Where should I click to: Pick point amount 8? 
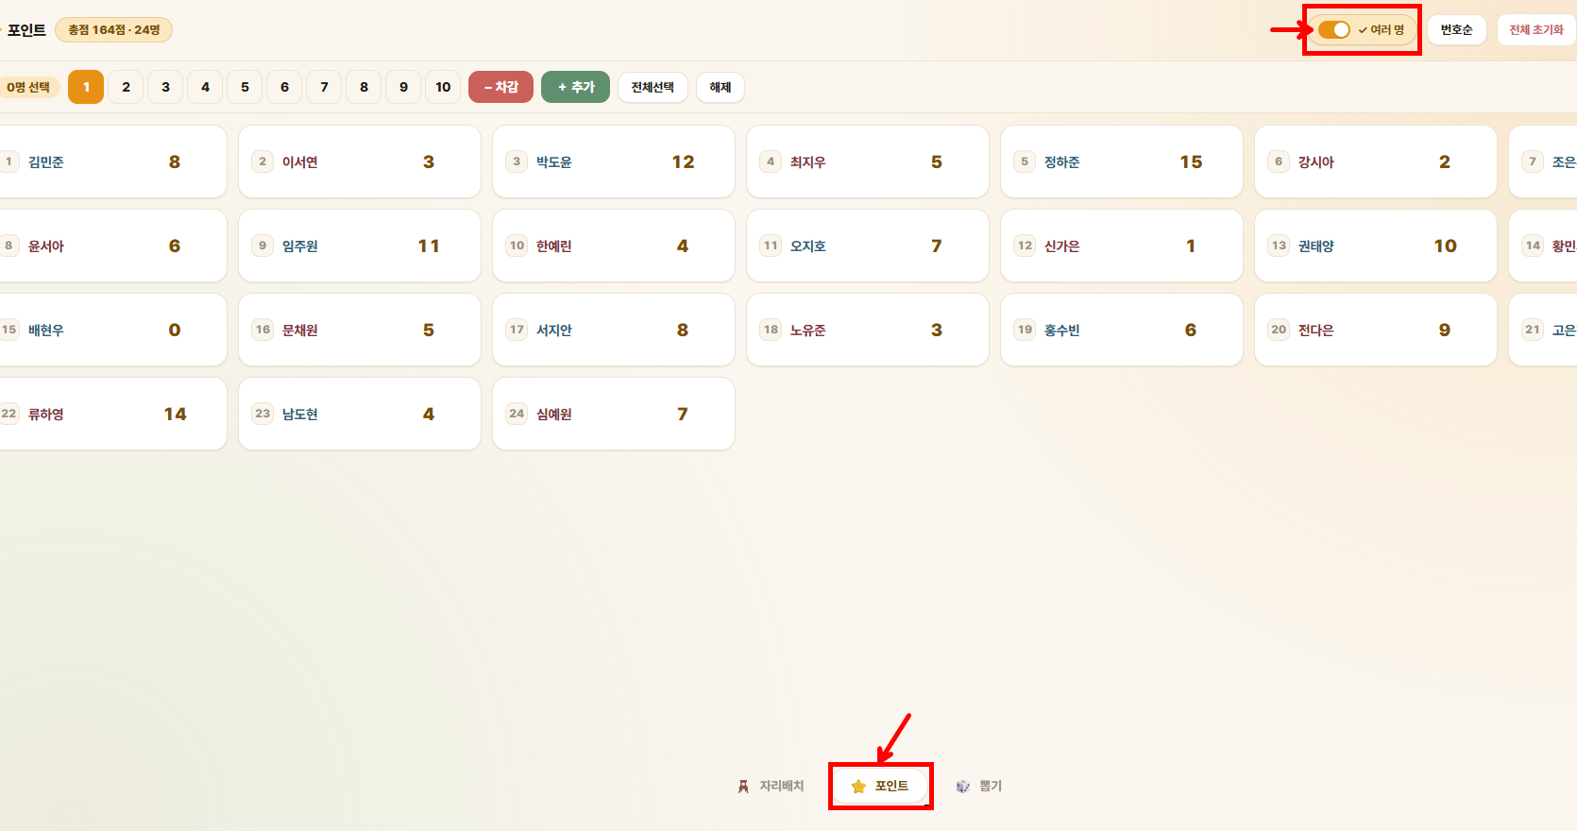364,87
